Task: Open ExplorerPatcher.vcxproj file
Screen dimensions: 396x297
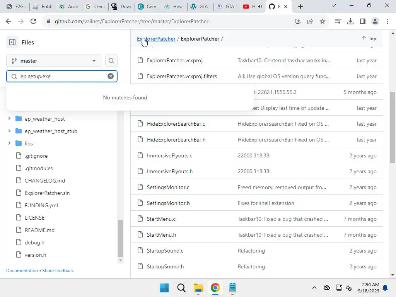Action: pyautogui.click(x=175, y=60)
